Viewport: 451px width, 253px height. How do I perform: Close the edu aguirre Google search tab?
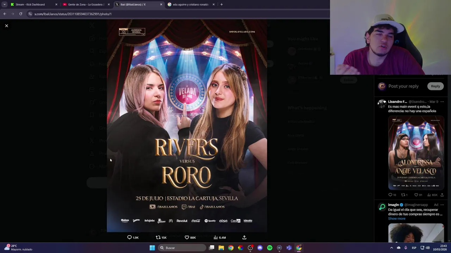tap(214, 5)
